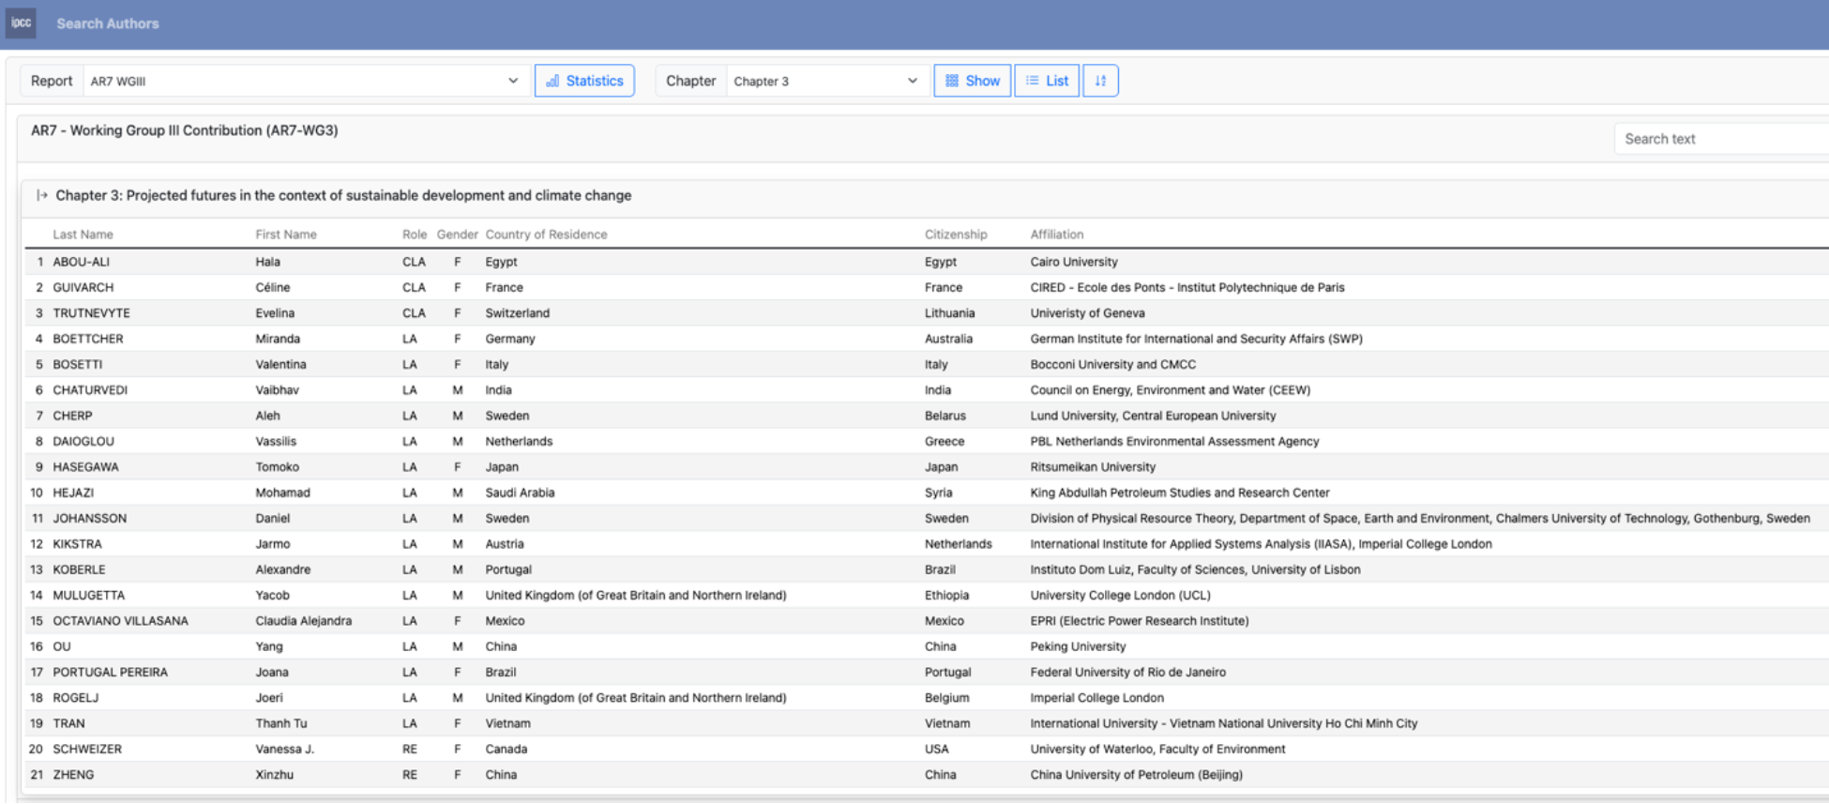
Task: Sort by First Name column header
Action: coord(286,235)
